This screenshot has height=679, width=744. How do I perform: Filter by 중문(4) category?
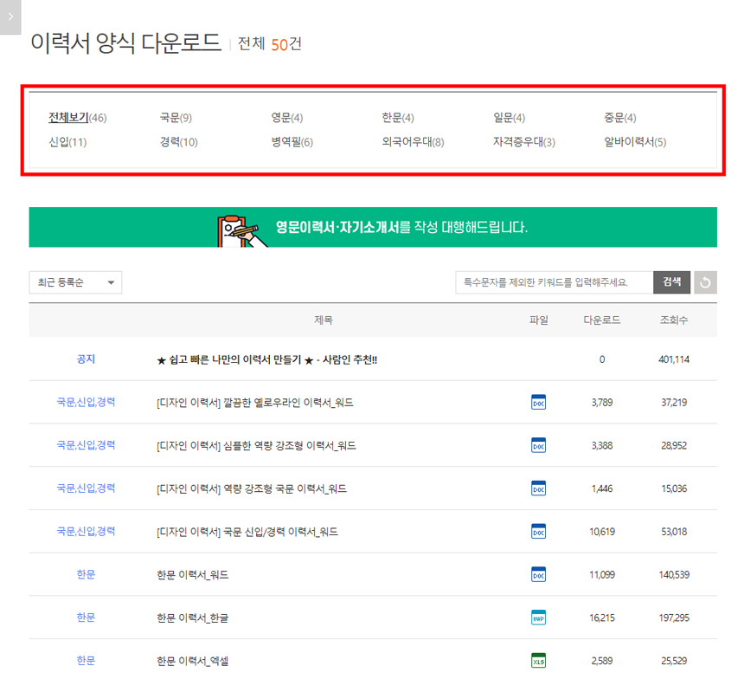619,118
